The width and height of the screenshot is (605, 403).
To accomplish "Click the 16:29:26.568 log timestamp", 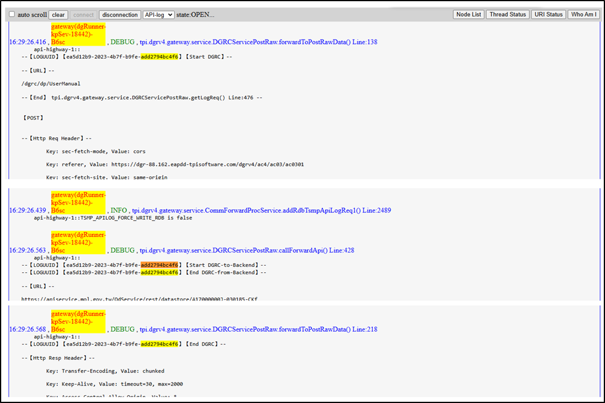I will pyautogui.click(x=28, y=329).
